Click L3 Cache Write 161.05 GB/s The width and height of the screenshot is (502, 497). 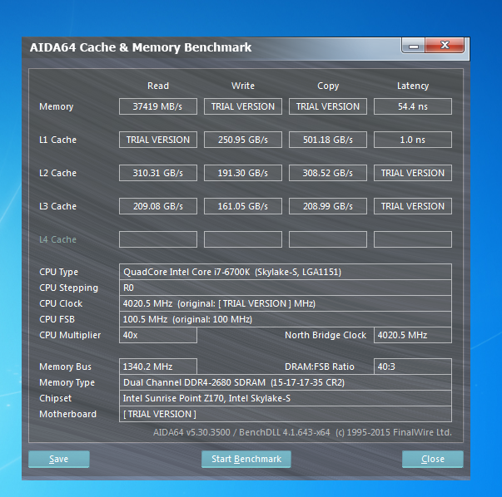pos(243,206)
